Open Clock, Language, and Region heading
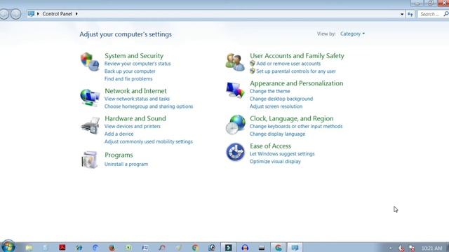Image resolution: width=449 pixels, height=252 pixels. coord(292,118)
